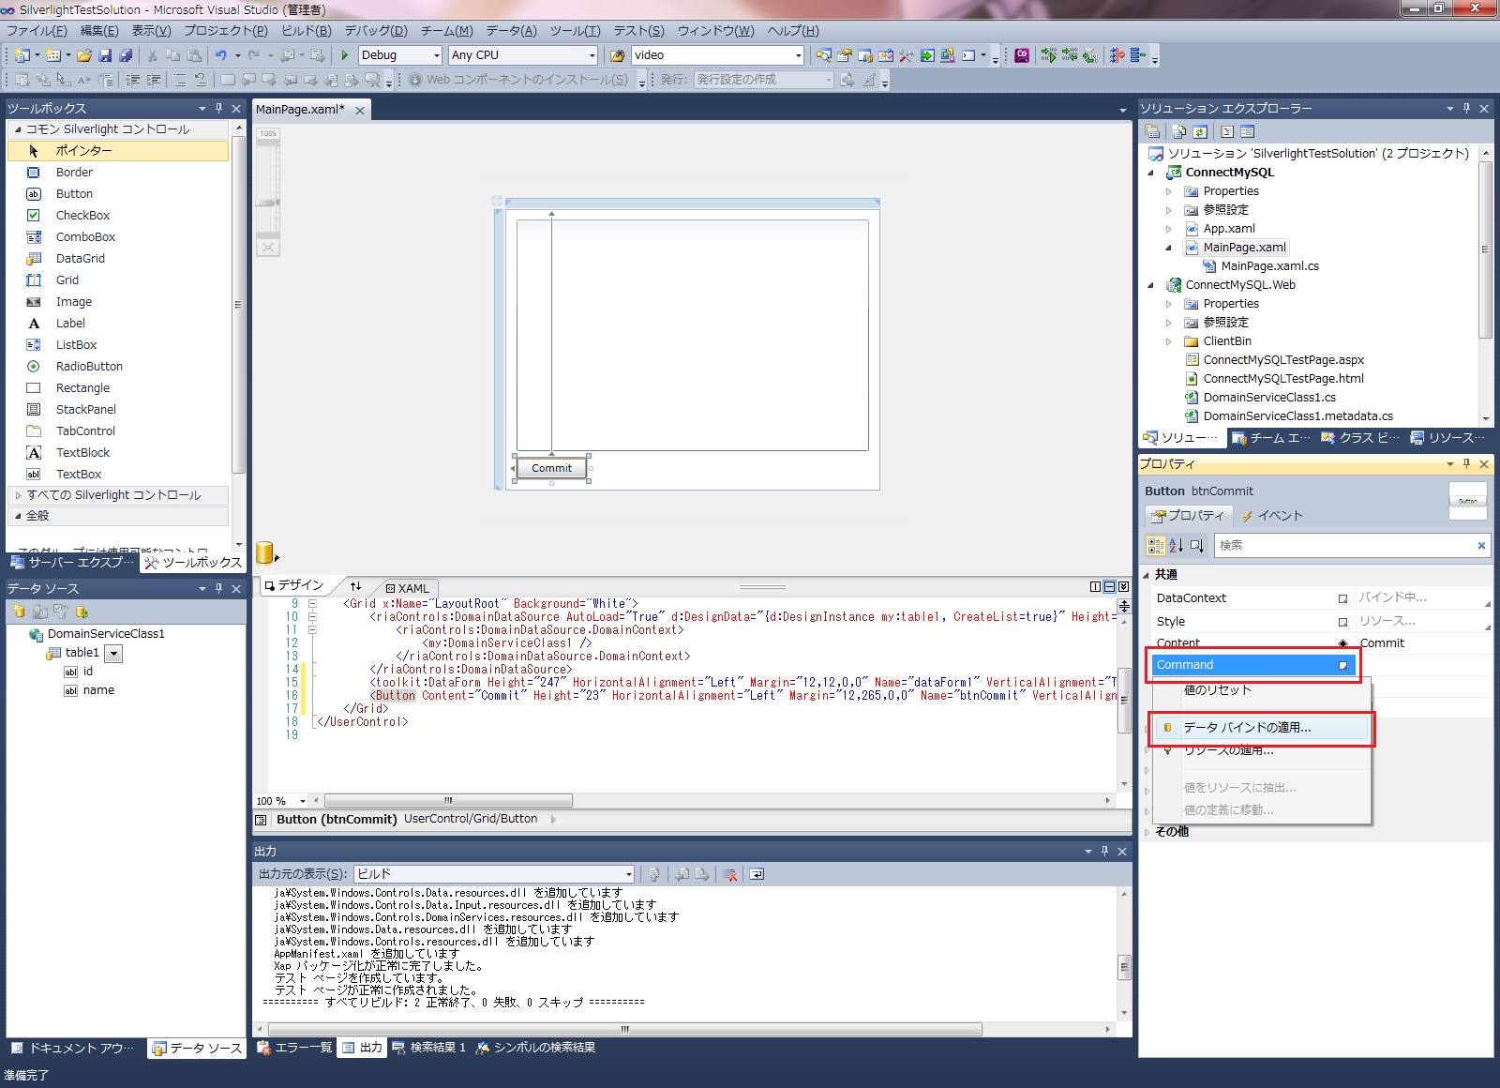Click Commit button on design surface
Image resolution: width=1500 pixels, height=1088 pixels.
[x=551, y=468]
